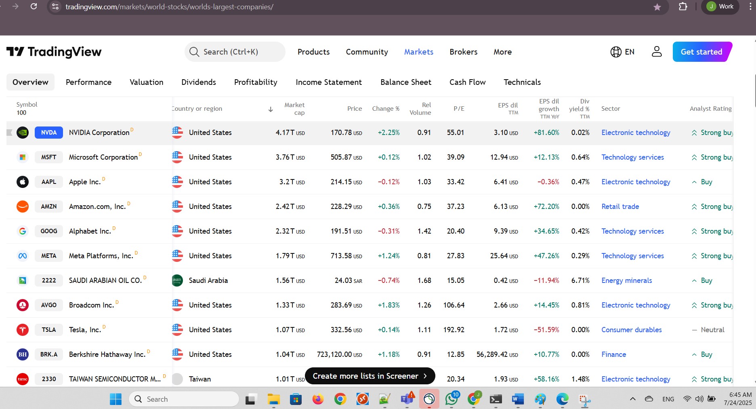Viewport: 756px width, 409px height.
Task: Open the Work browser profile button
Action: click(721, 6)
